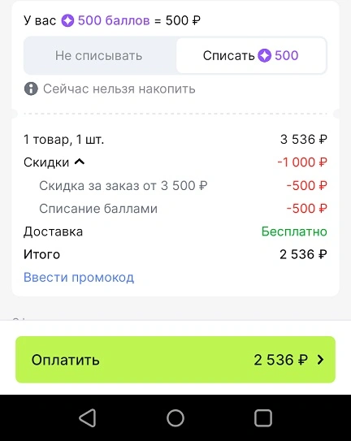351x441 pixels.
Task: Tap the 'Скидки' label to collapse the discount details
Action: pyautogui.click(x=46, y=162)
